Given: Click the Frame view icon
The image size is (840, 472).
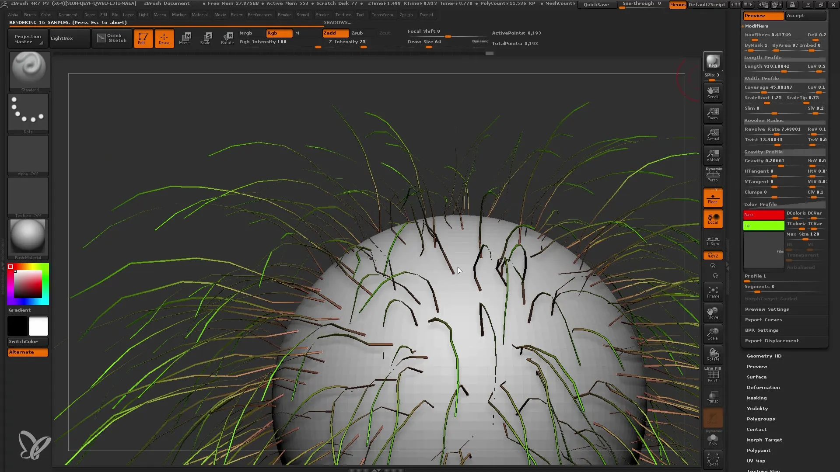Looking at the screenshot, I should pyautogui.click(x=713, y=292).
